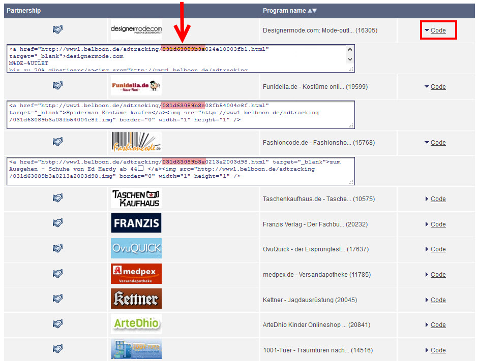Image resolution: width=479 pixels, height=361 pixels.
Task: Open the Kettner logo
Action: pyautogui.click(x=136, y=299)
